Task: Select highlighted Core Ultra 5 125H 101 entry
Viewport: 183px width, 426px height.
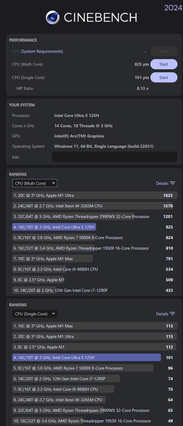Action: pyautogui.click(x=95, y=357)
